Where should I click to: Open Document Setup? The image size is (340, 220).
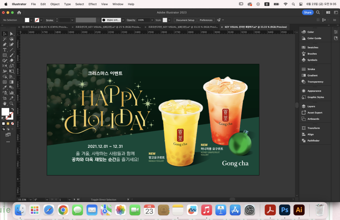click(x=185, y=20)
